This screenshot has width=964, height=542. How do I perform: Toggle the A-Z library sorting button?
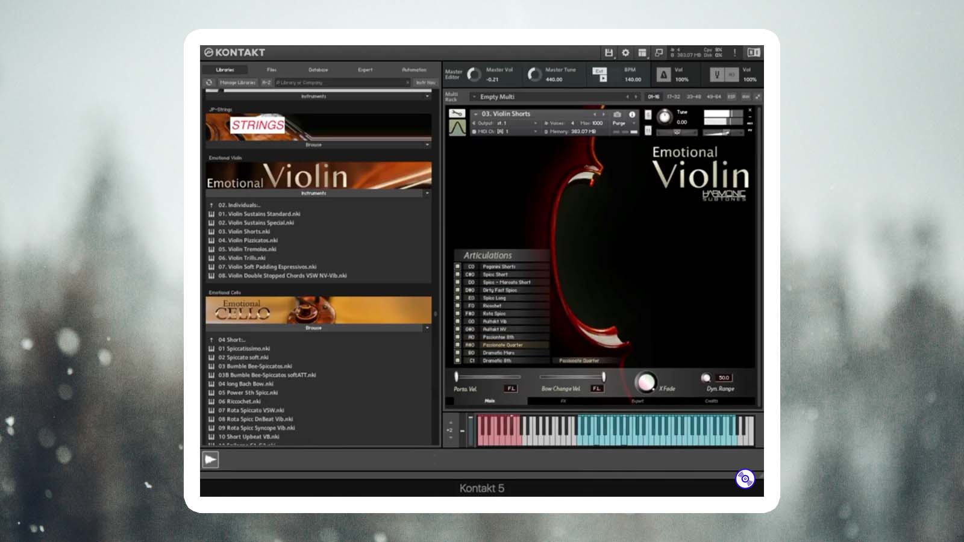266,83
